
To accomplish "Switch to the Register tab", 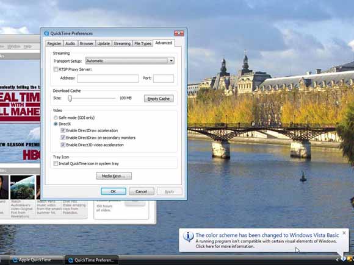I will pos(54,43).
